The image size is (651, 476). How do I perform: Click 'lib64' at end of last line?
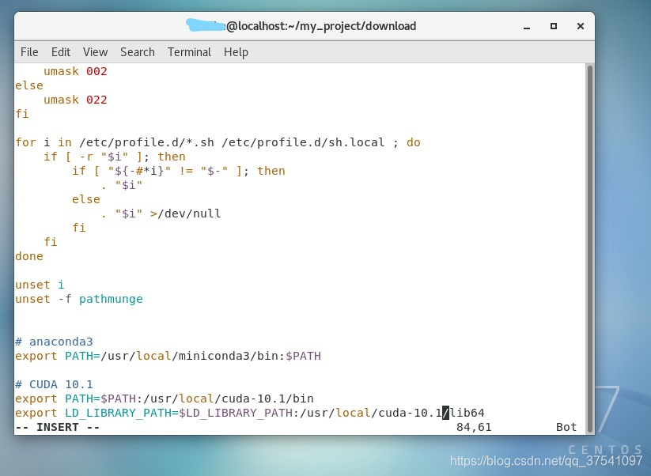[467, 413]
